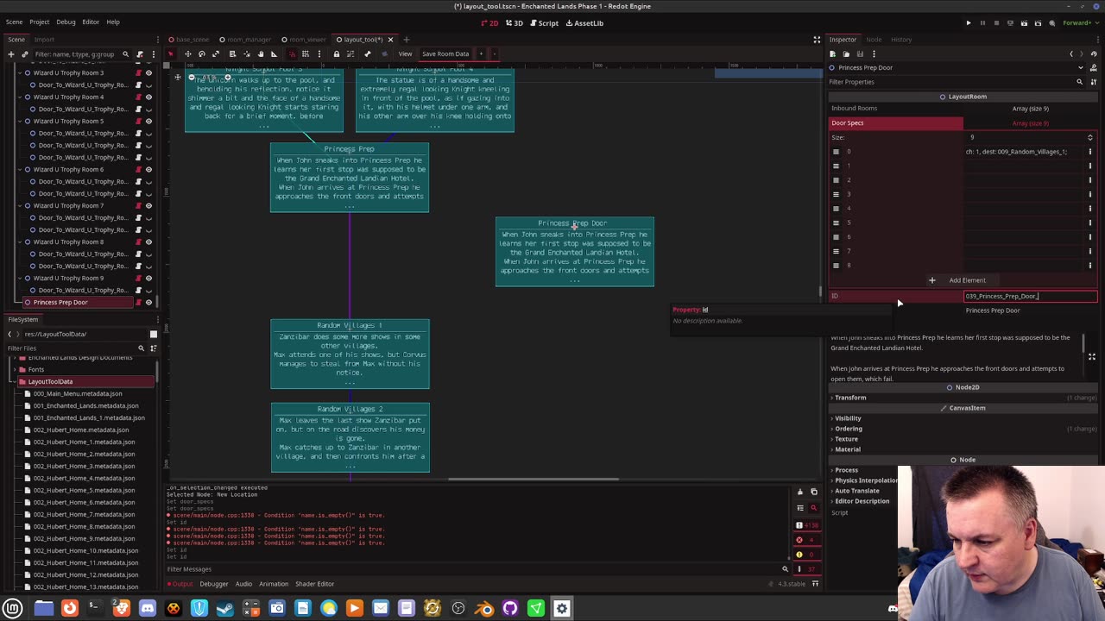Image resolution: width=1105 pixels, height=621 pixels.
Task: Close the layout_tool scene tab
Action: tap(390, 39)
